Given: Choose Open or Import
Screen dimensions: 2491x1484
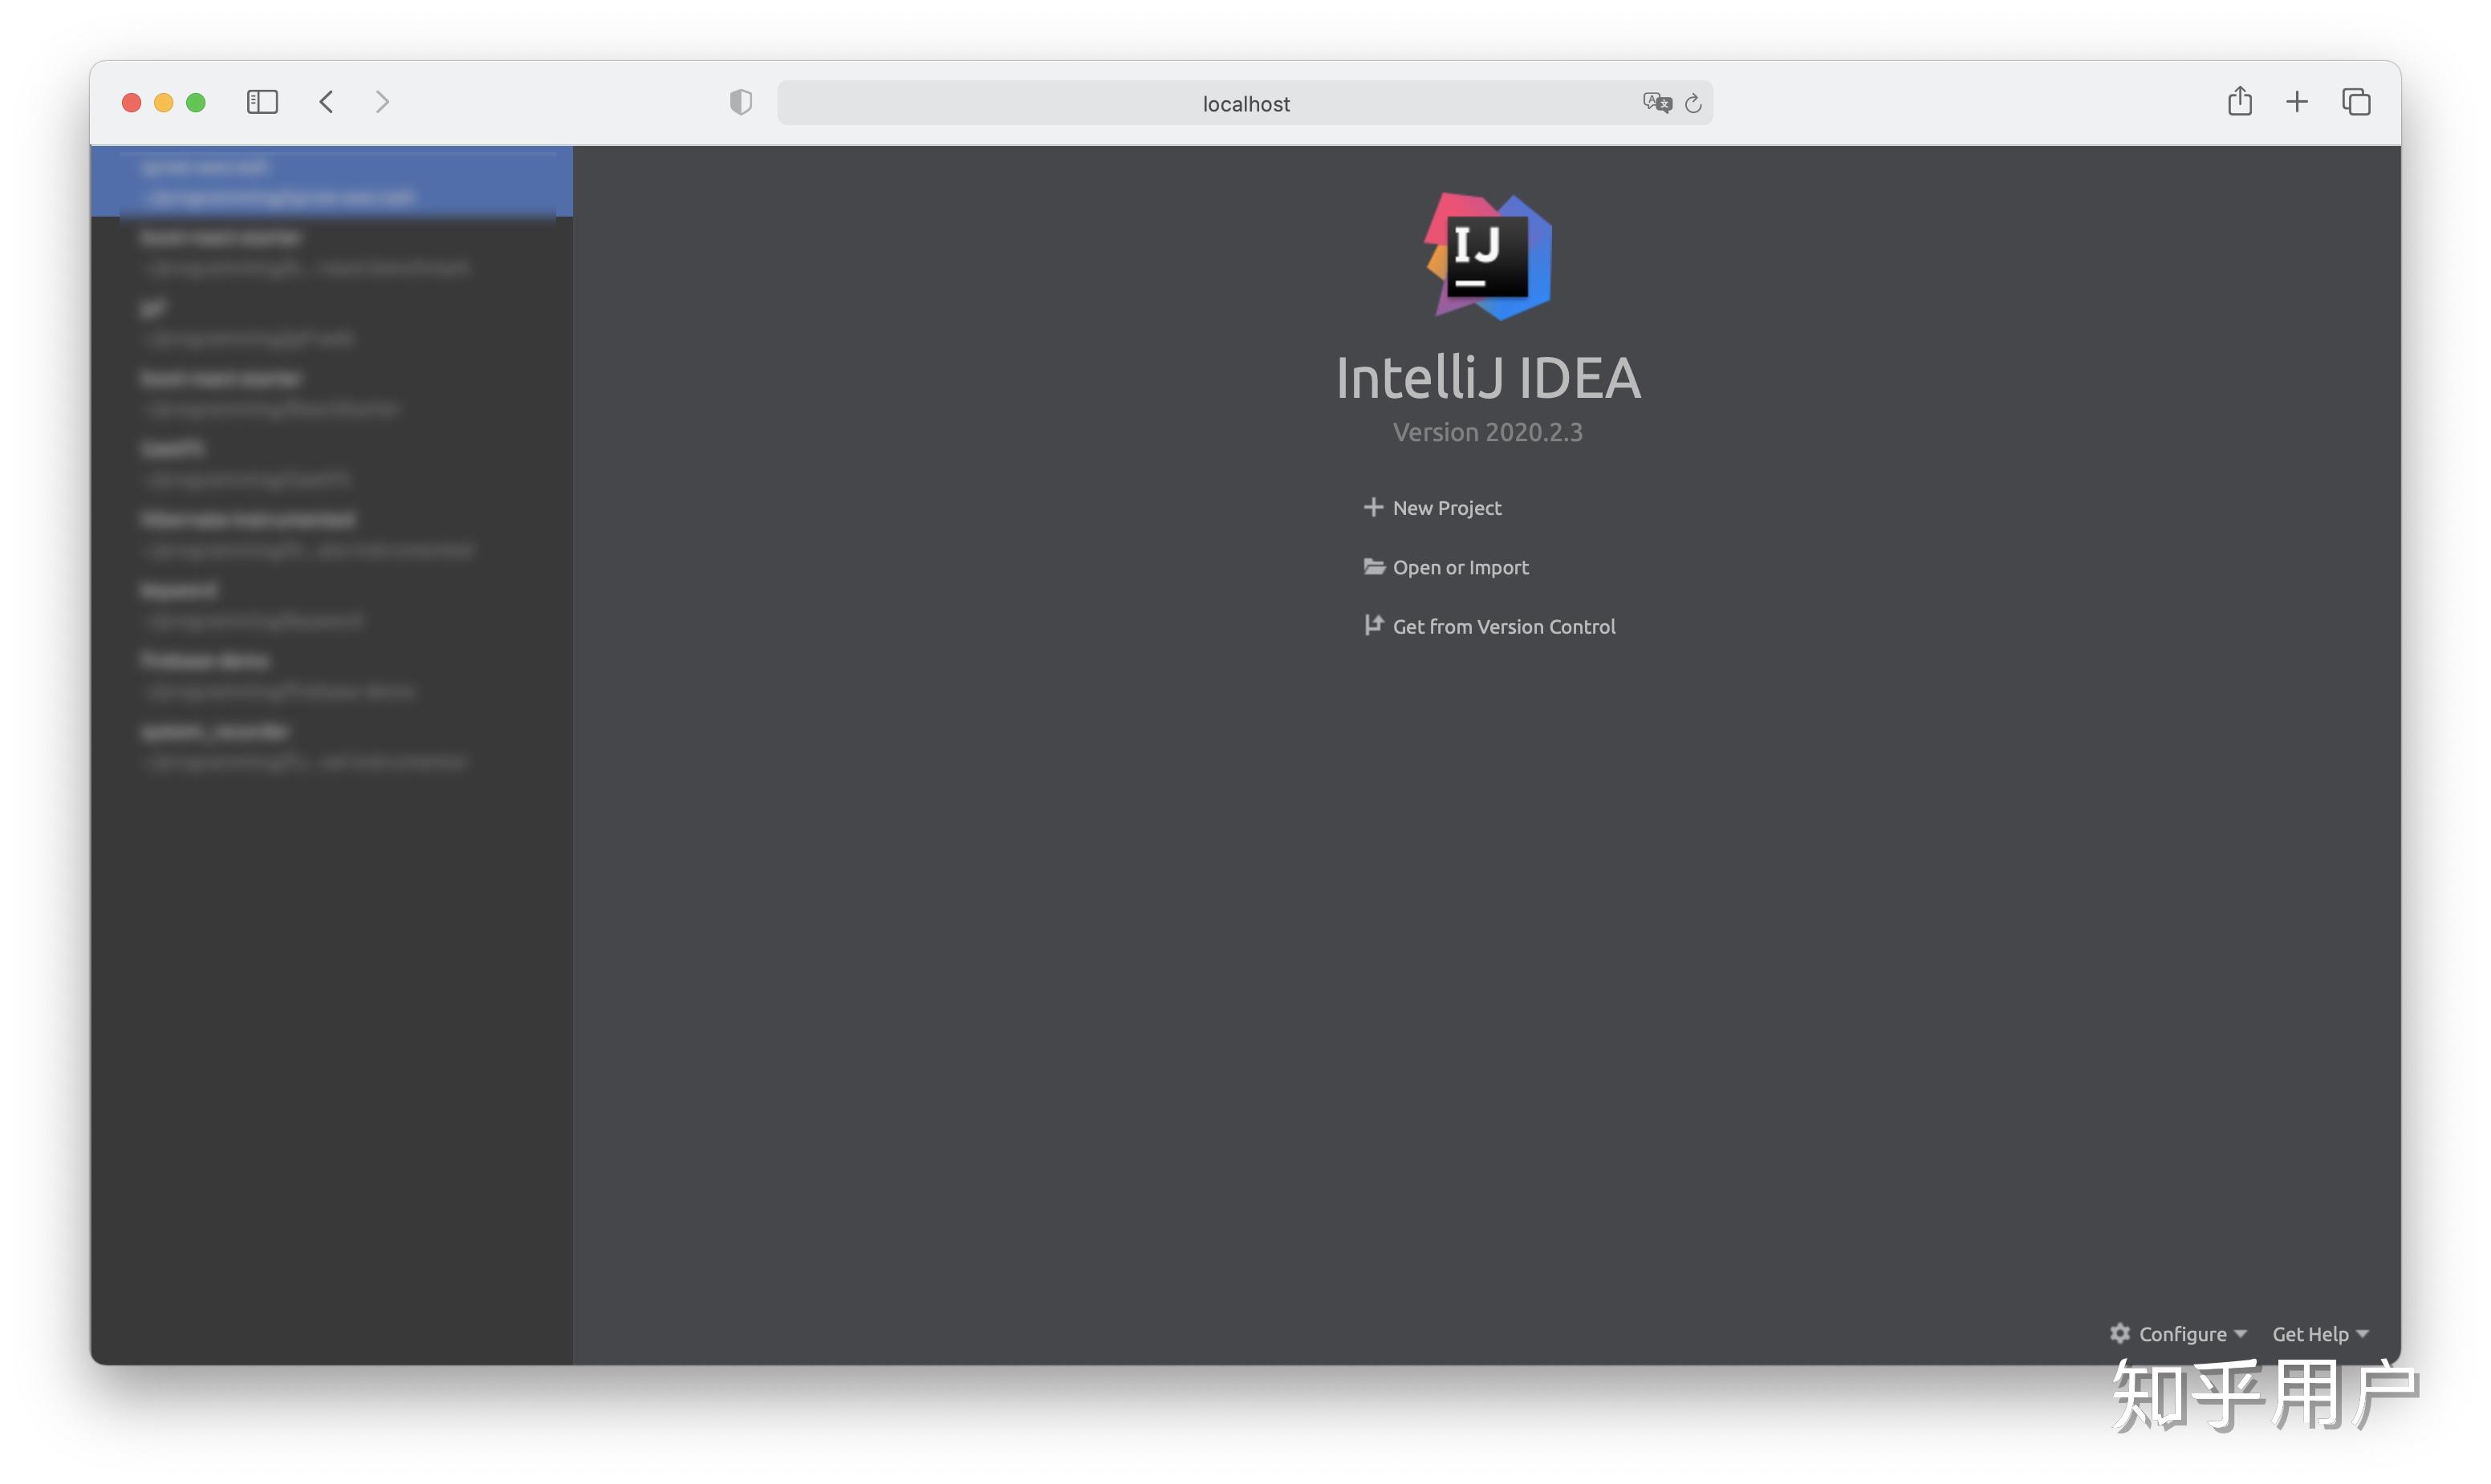Looking at the screenshot, I should 1445,567.
